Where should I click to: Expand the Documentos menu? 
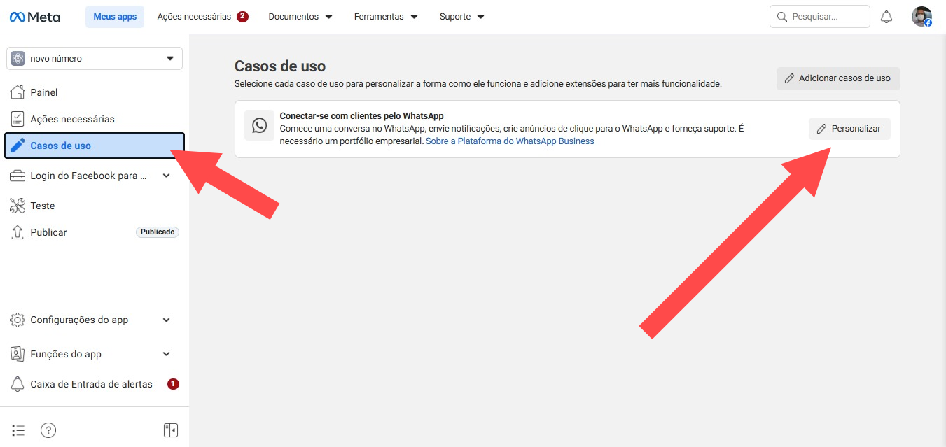[300, 17]
